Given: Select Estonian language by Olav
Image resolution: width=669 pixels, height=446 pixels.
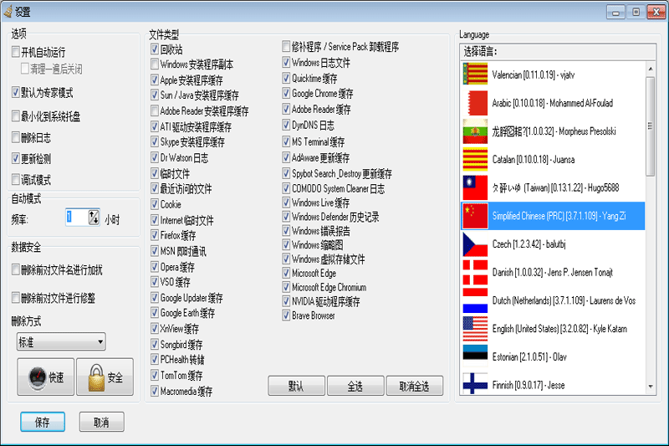Looking at the screenshot, I should [554, 356].
